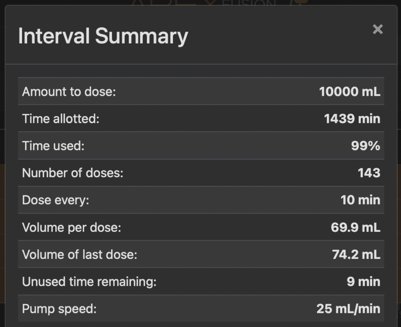Screen dimensions: 401x327
Task: Select the "Unused time remaining:" label
Action: point(89,282)
